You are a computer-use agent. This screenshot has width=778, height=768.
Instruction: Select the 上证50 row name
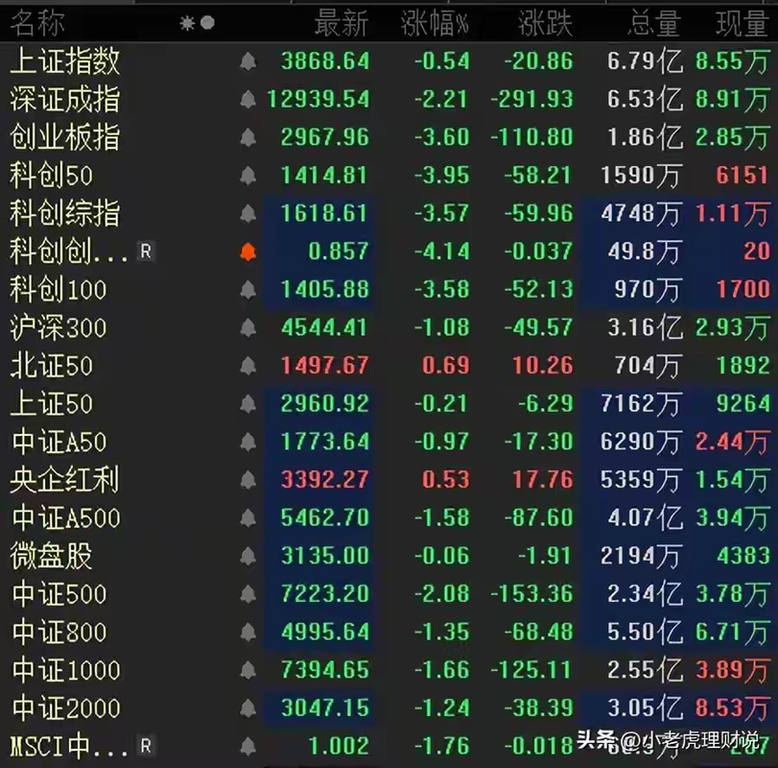tap(51, 403)
